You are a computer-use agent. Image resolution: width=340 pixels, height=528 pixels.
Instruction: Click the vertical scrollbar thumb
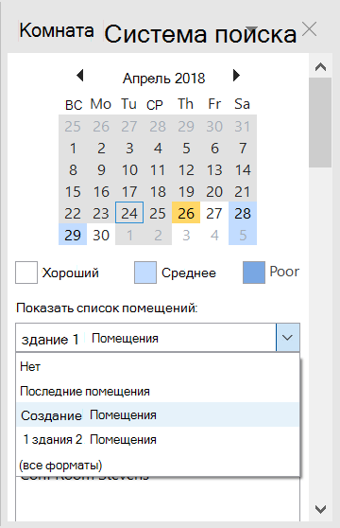click(x=320, y=123)
